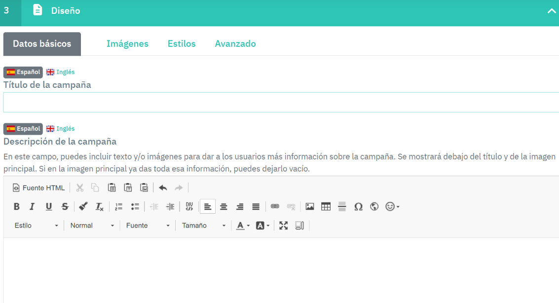Insert a table in the editor
559x303 pixels.
pos(326,207)
